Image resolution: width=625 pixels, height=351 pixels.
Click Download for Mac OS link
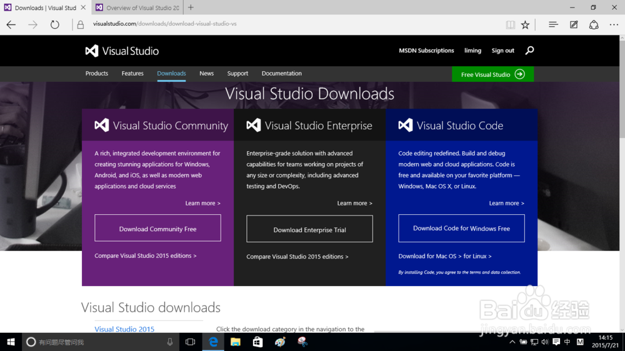430,256
